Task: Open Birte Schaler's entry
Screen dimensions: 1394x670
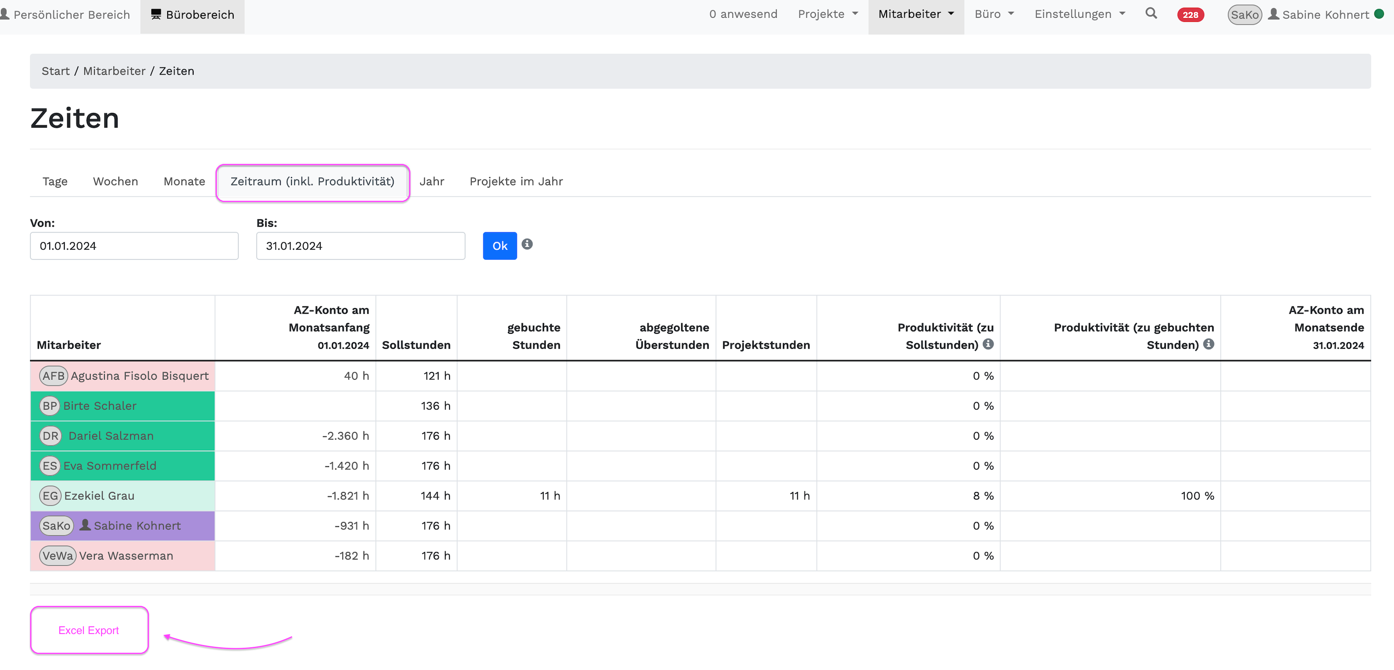Action: pos(100,406)
